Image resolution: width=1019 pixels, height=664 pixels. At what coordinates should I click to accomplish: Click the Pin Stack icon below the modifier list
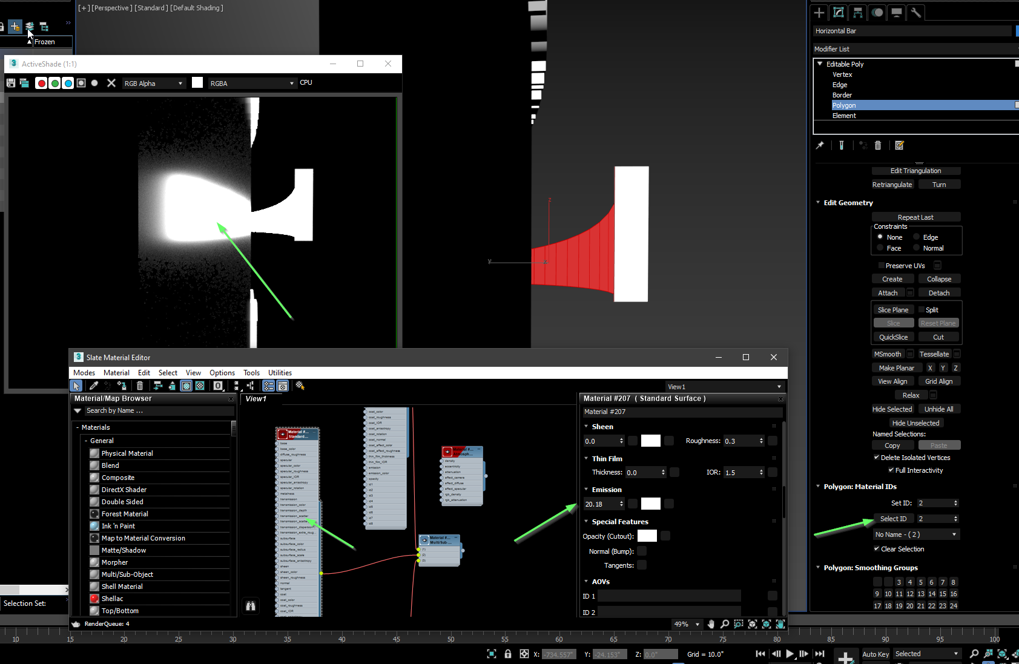[820, 145]
